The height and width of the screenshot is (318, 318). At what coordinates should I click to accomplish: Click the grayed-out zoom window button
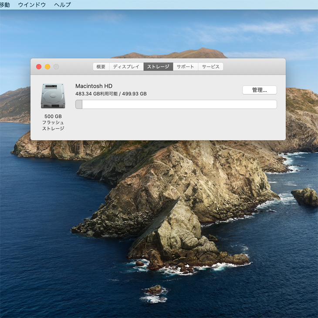tap(56, 67)
